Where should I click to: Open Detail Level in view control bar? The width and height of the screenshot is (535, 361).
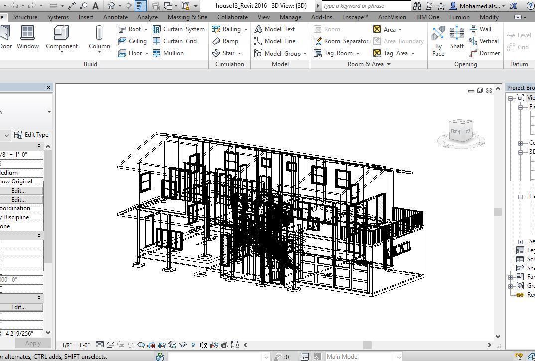[x=99, y=345]
